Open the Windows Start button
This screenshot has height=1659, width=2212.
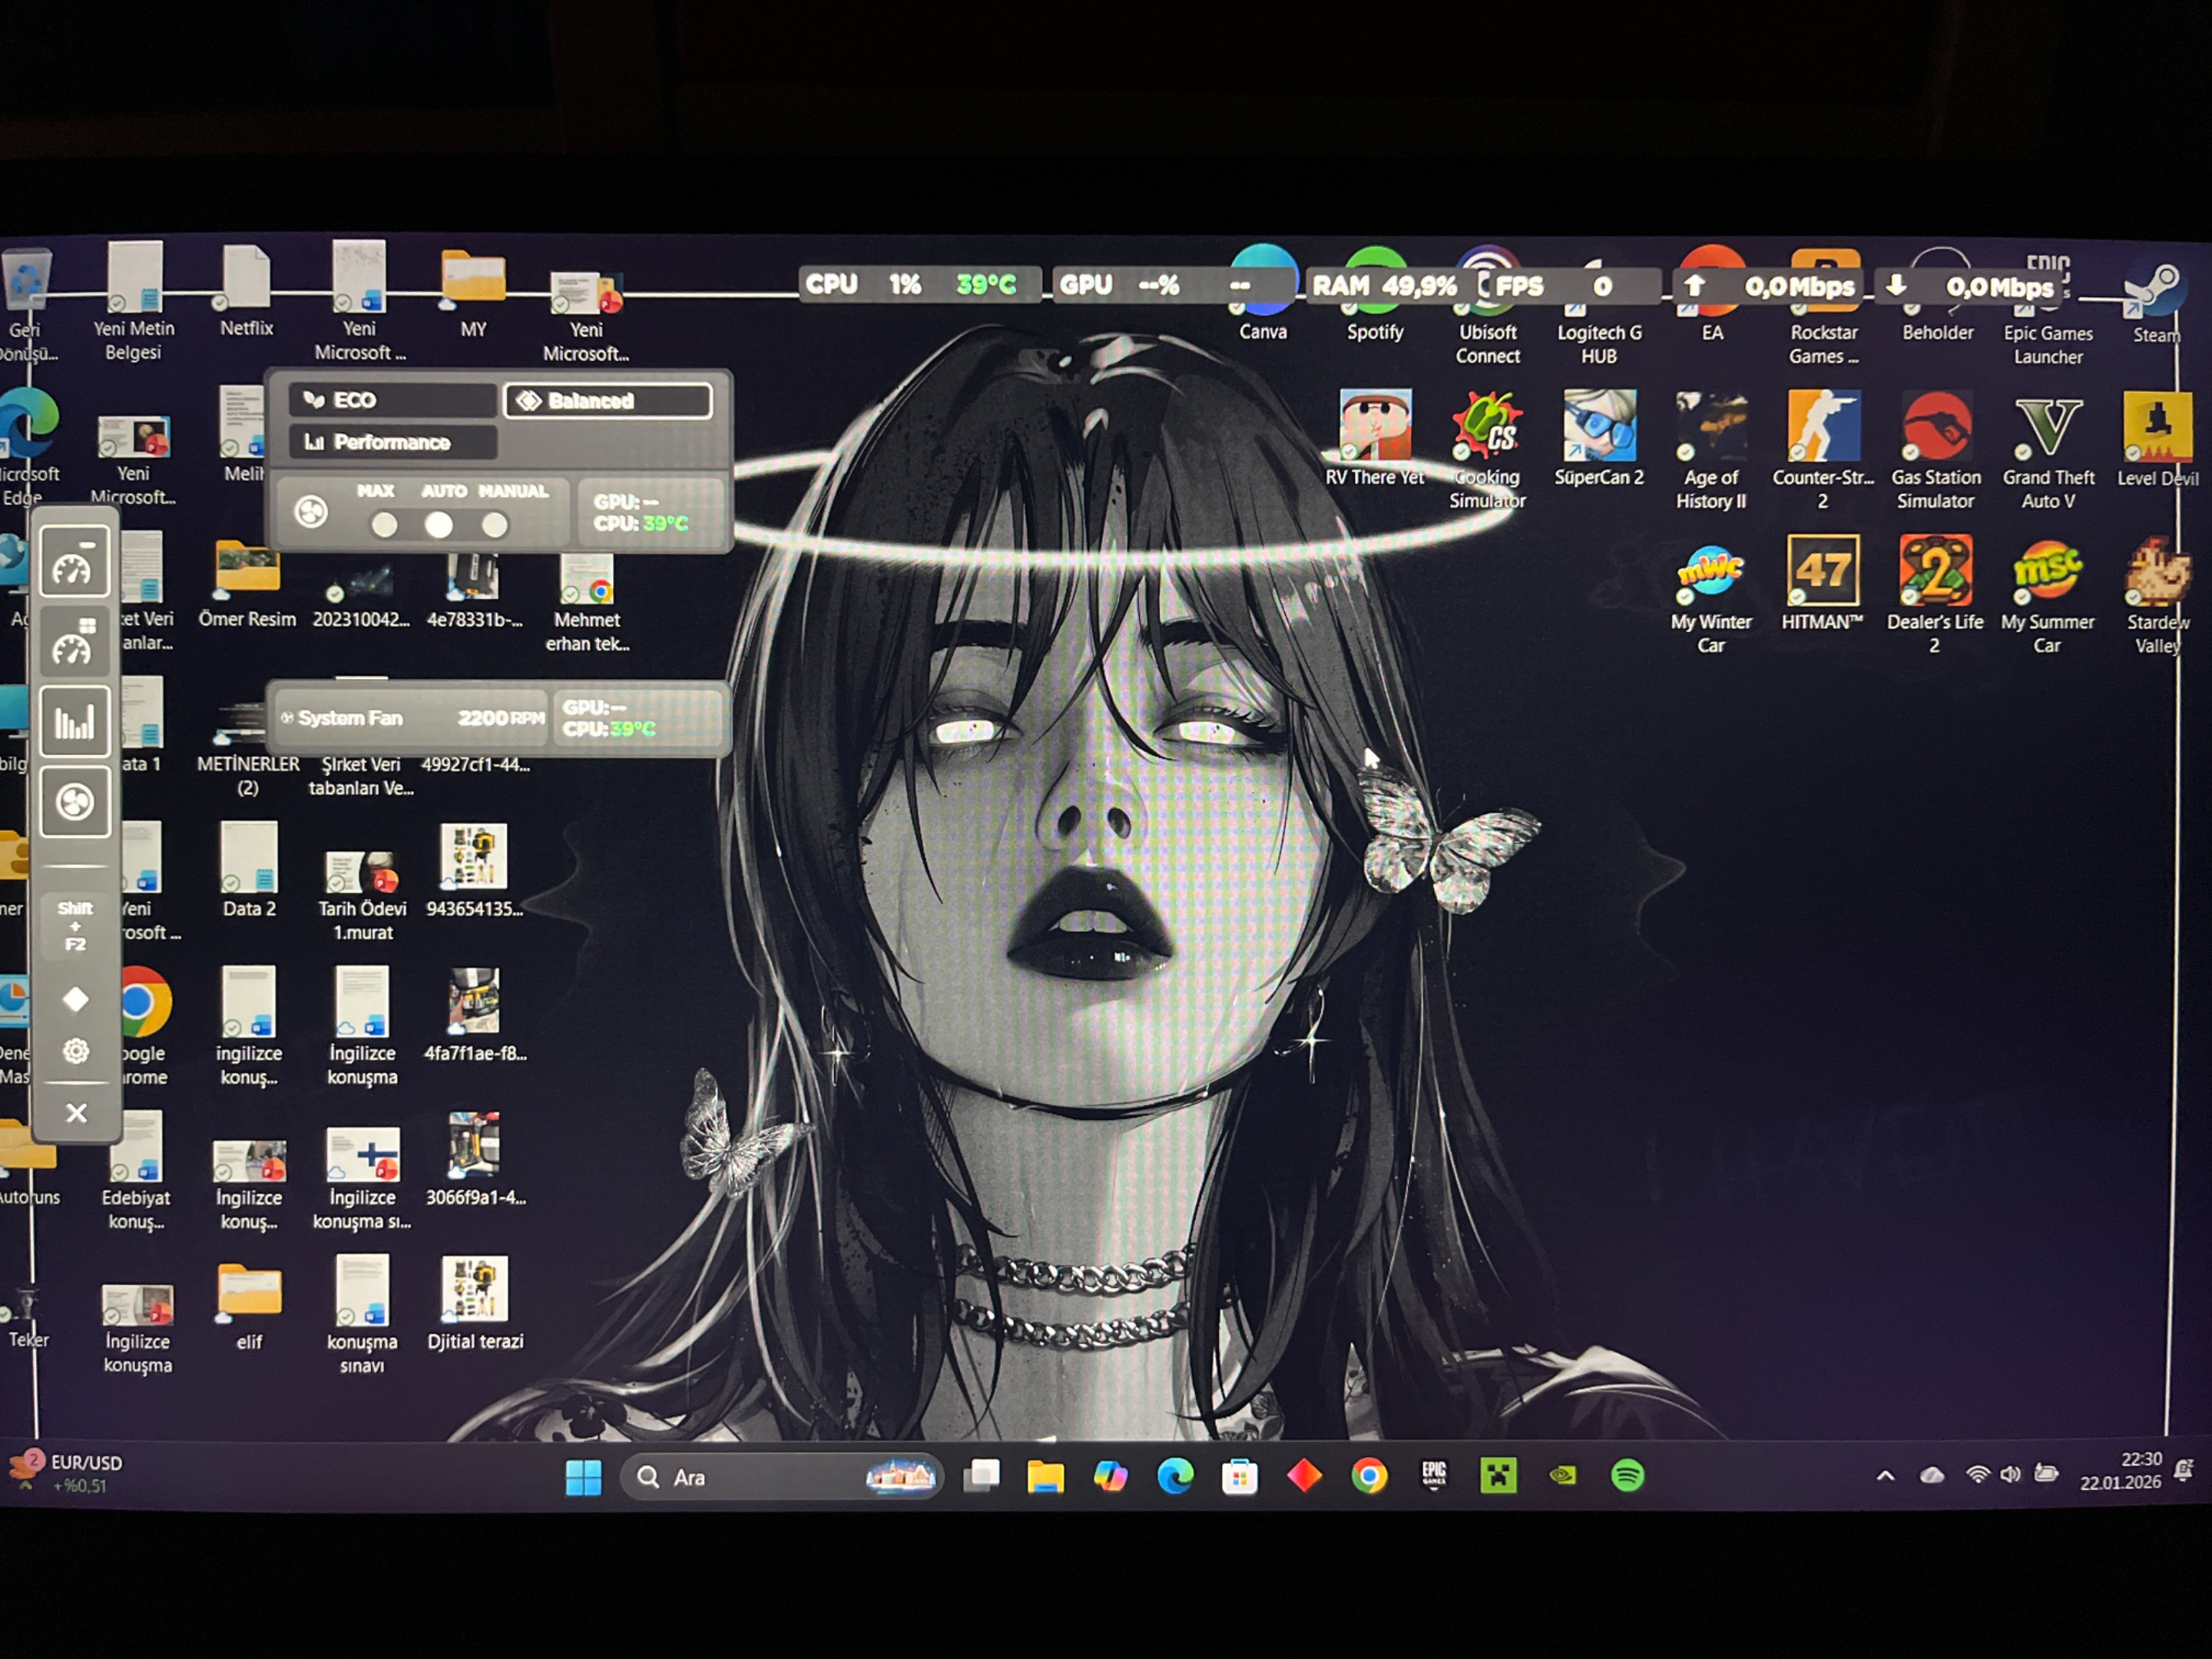click(x=583, y=1476)
